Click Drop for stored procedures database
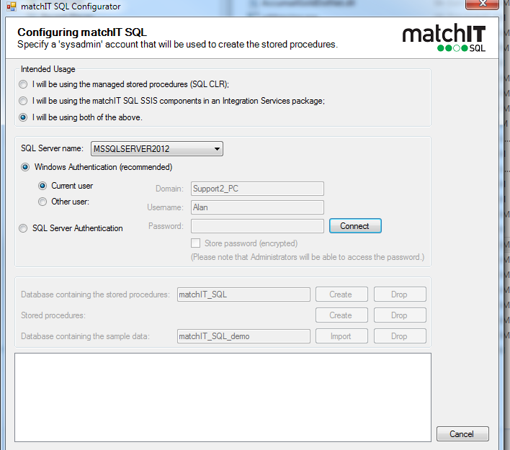This screenshot has height=450, width=510. pos(400,294)
